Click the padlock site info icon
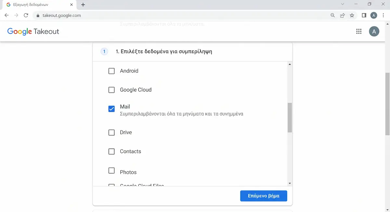 (x=38, y=15)
